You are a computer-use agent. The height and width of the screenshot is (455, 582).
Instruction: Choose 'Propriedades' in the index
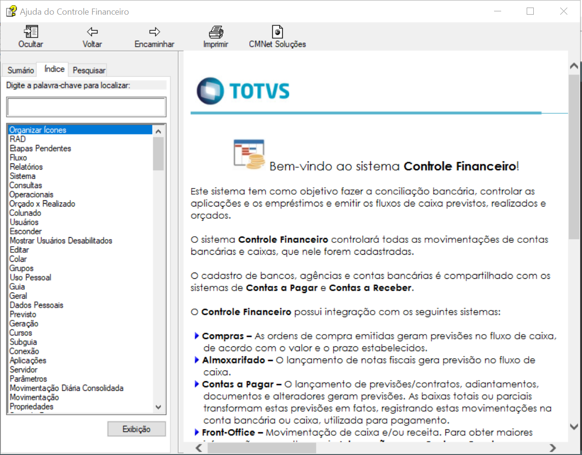point(80,406)
